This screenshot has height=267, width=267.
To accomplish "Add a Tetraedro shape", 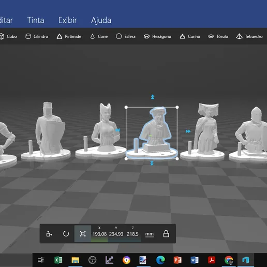I will tap(249, 36).
